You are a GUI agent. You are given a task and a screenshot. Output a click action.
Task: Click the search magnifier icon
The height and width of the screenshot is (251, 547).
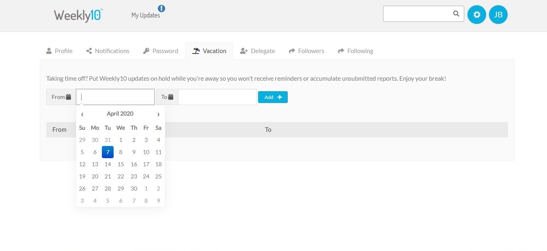(456, 14)
